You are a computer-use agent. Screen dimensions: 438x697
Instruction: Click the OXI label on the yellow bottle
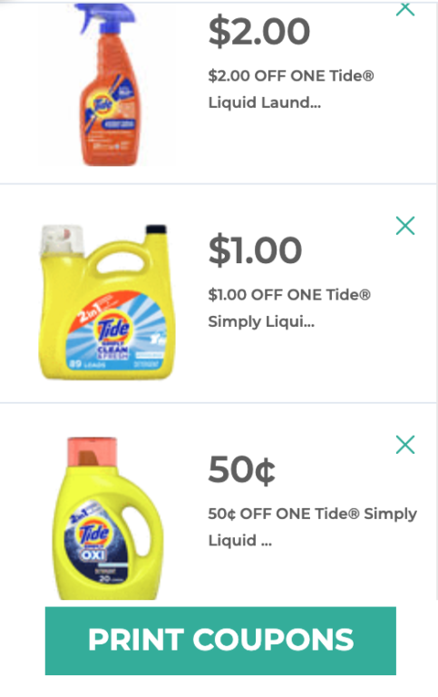93,555
